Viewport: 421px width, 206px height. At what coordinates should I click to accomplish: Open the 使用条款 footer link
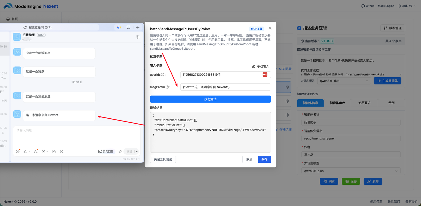tap(377, 201)
